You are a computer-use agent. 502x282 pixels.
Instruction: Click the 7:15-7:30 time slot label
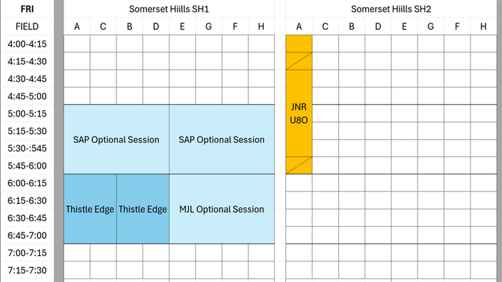27,270
